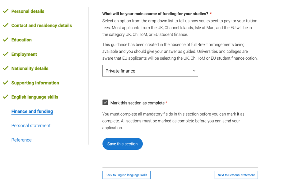
Task: Open the Private finance funding dropdown
Action: (x=150, y=71)
